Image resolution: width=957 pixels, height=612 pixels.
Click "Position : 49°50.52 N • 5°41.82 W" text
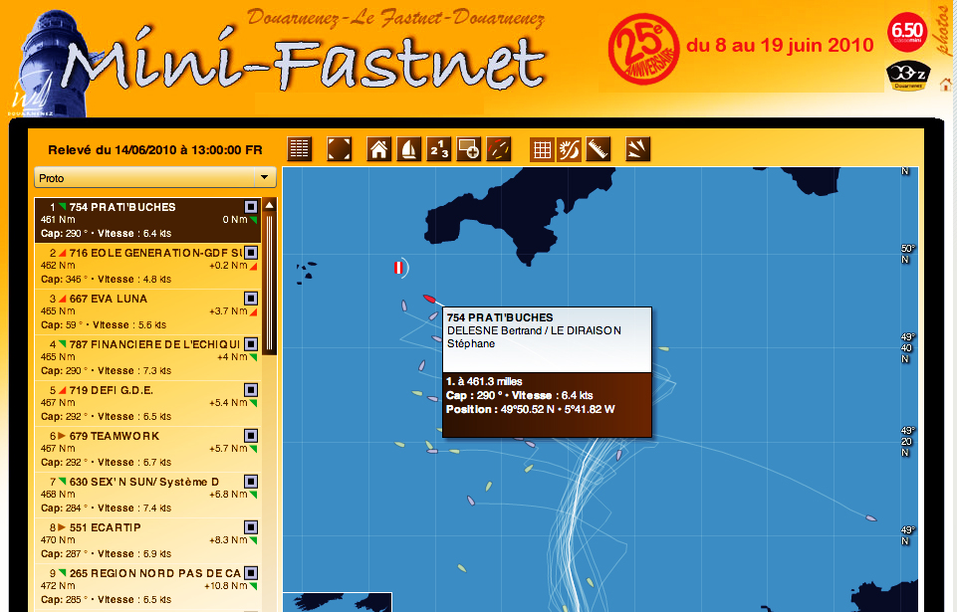pos(531,409)
